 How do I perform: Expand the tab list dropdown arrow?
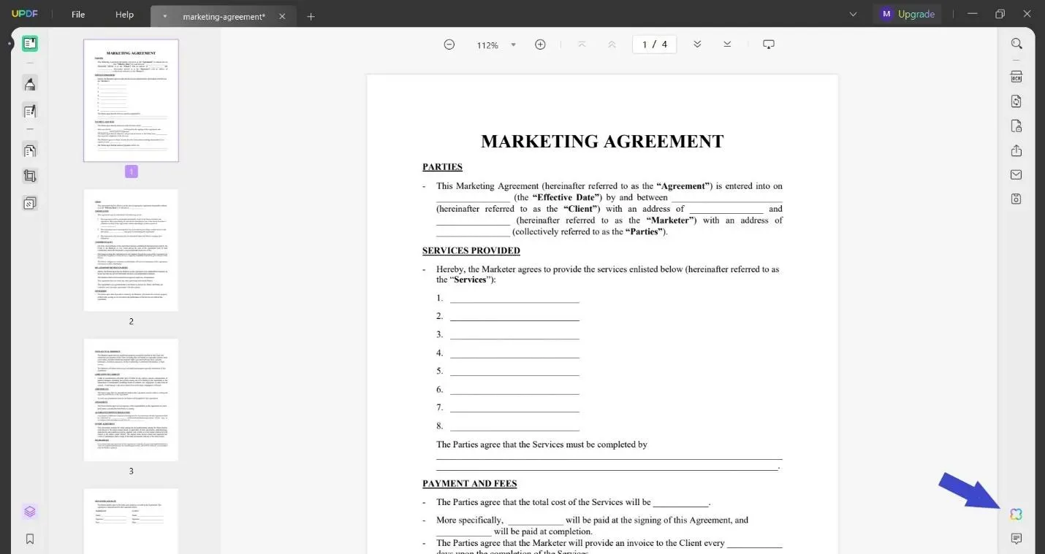click(x=165, y=16)
